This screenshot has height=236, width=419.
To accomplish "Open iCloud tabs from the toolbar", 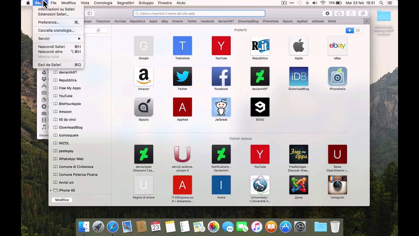I will pyautogui.click(x=339, y=13).
